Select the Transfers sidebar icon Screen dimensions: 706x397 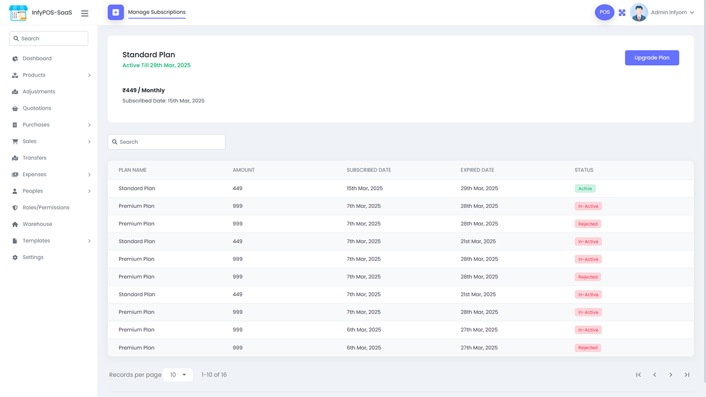click(13, 158)
